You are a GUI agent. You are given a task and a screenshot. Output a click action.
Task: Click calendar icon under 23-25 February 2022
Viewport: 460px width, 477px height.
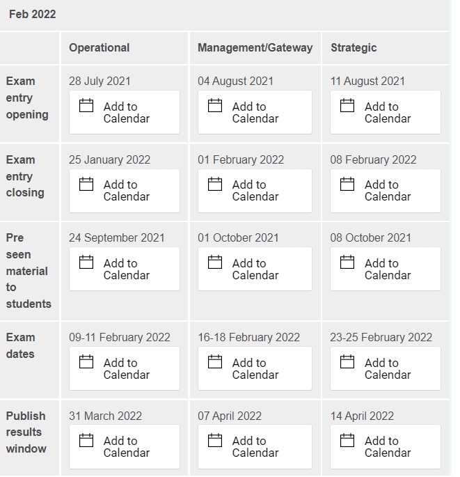pyautogui.click(x=347, y=361)
